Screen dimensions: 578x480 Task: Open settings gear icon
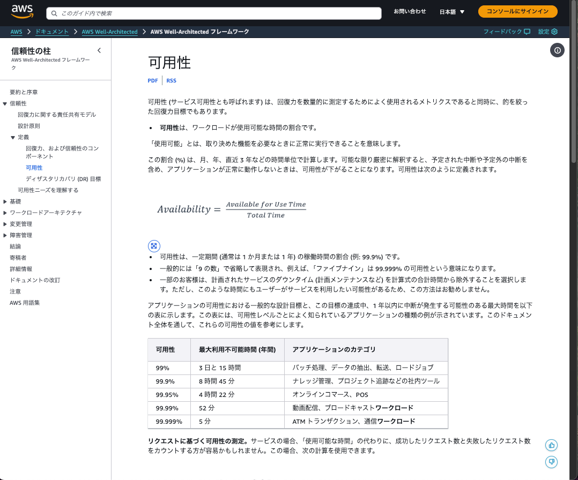554,32
